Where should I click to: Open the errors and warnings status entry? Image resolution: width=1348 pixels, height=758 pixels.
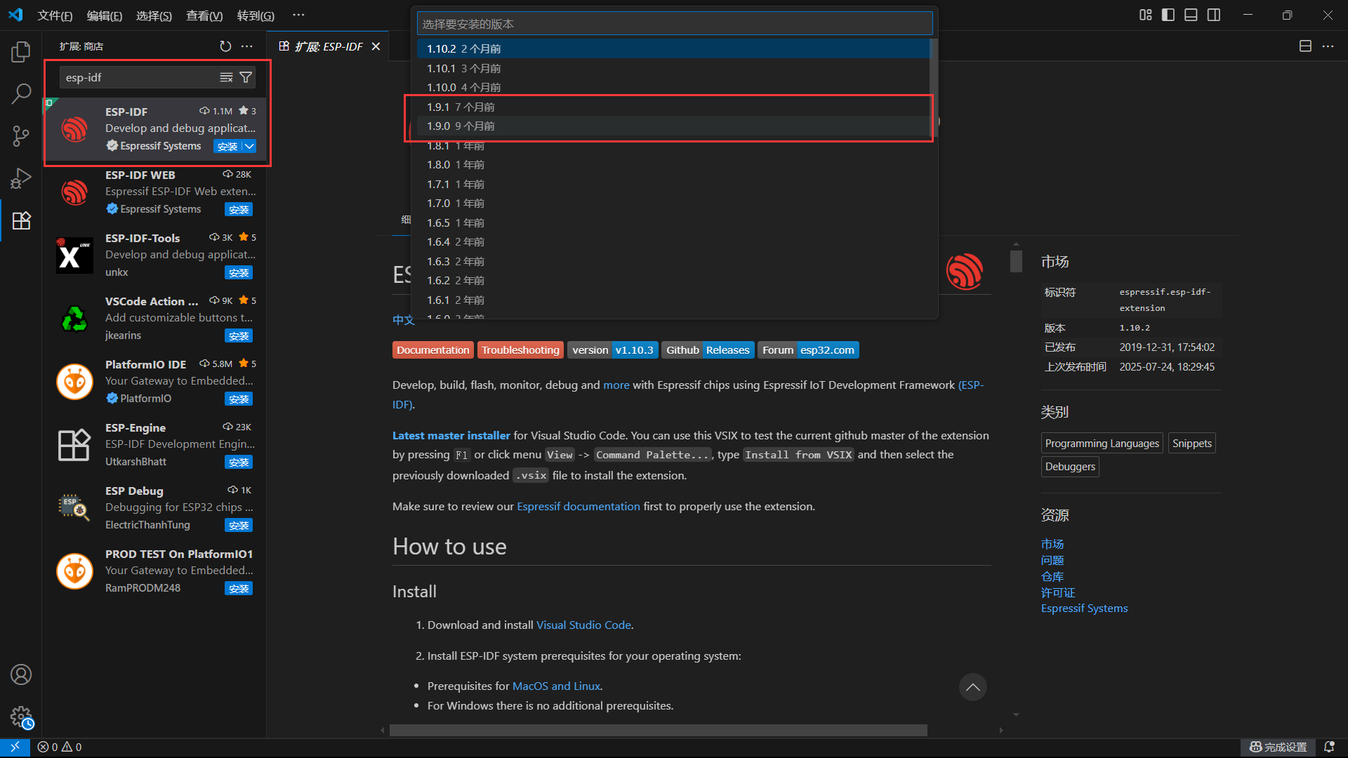click(x=60, y=747)
